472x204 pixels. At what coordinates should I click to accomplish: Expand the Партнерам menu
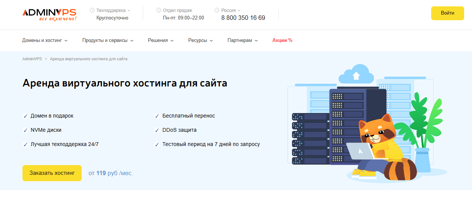pyautogui.click(x=242, y=40)
